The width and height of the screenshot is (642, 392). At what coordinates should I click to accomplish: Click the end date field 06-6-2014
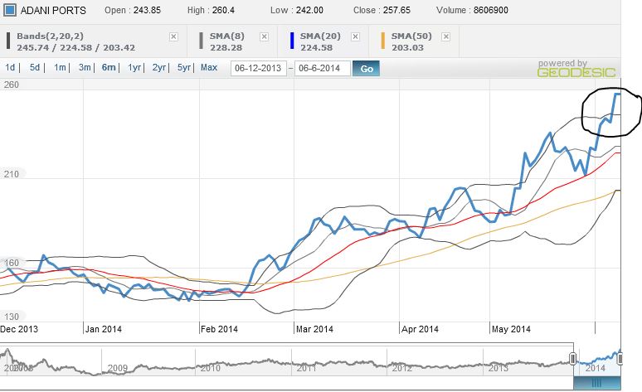[322, 68]
